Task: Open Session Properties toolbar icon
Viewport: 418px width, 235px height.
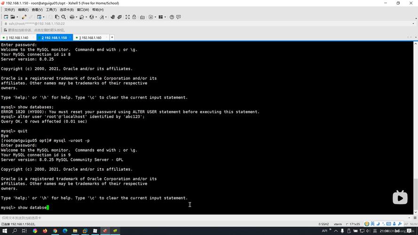Action: [39, 17]
